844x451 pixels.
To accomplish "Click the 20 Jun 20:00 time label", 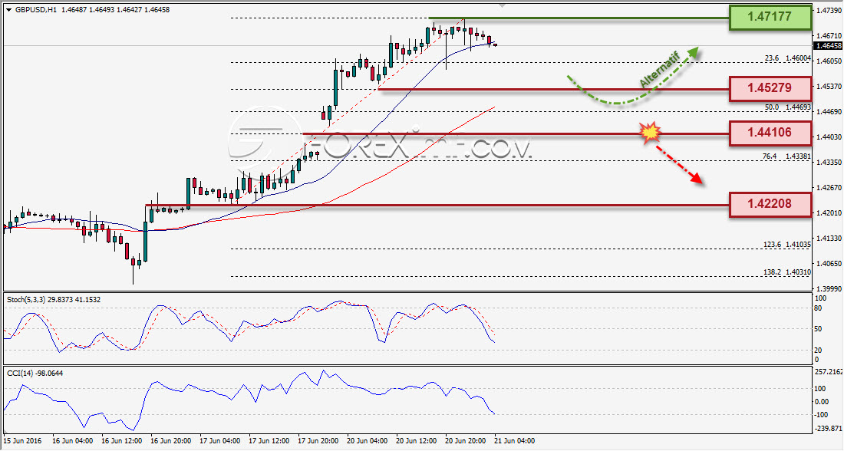I will tap(466, 441).
